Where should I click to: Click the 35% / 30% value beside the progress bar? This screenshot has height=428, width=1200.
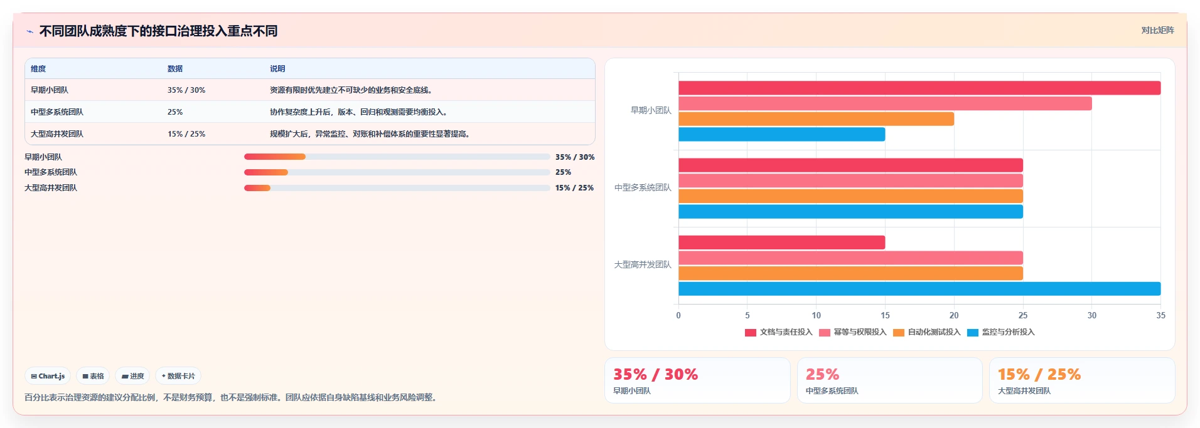(574, 157)
